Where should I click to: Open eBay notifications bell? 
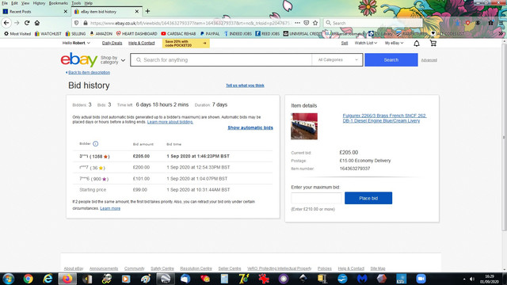417,44
